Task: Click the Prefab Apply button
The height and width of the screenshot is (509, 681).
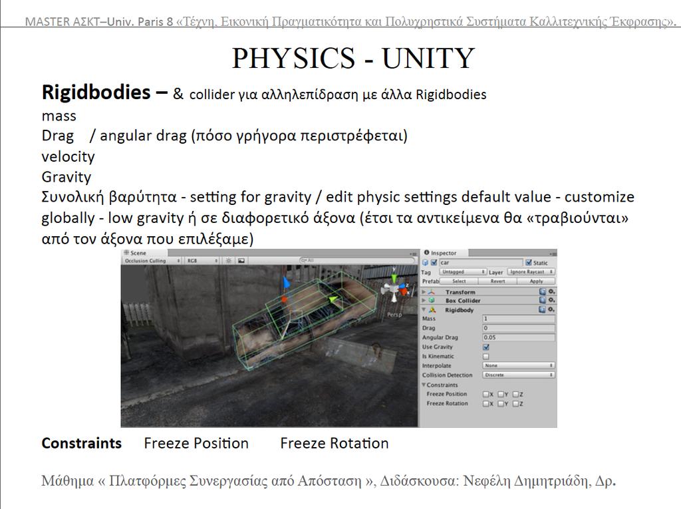Action: pos(537,281)
